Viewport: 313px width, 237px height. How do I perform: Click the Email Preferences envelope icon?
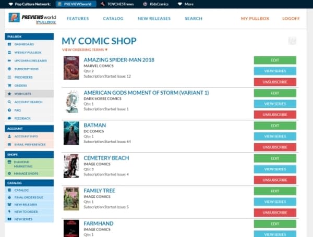(x=9, y=144)
